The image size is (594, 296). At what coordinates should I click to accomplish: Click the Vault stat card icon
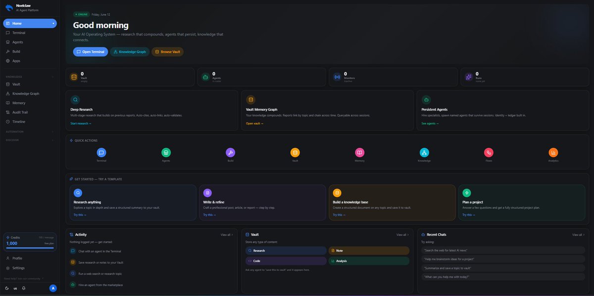74,77
